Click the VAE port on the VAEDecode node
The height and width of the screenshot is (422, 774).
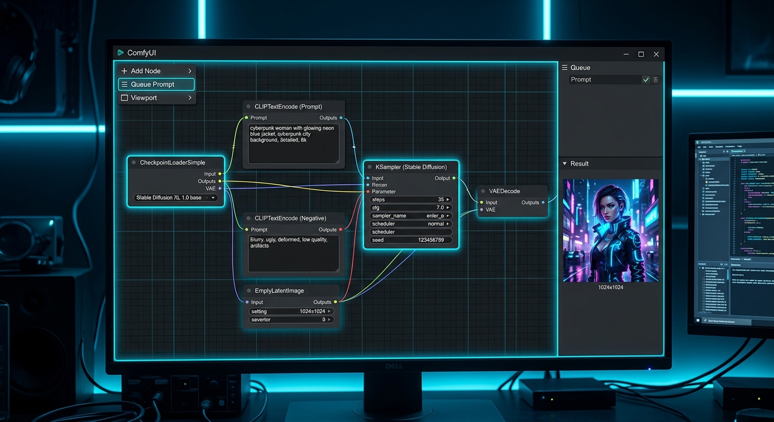pyautogui.click(x=482, y=210)
